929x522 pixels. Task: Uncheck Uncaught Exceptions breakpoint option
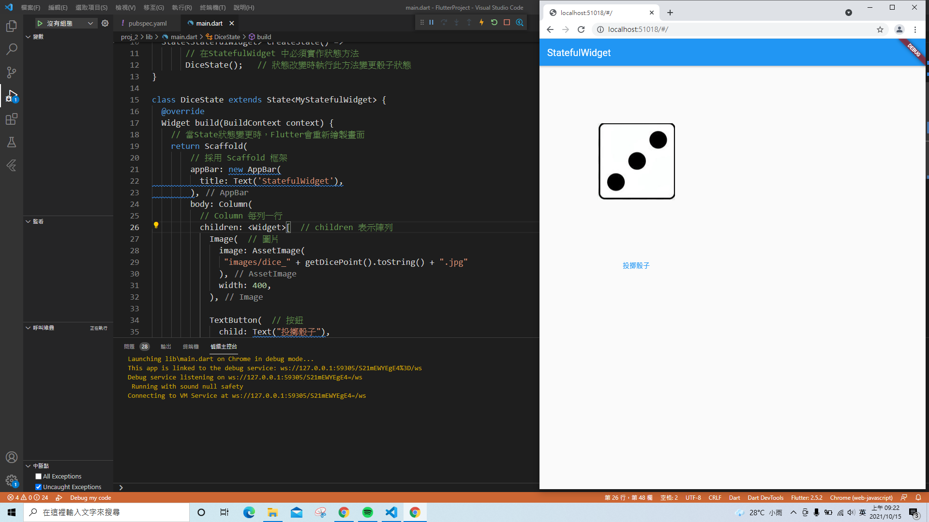coord(38,487)
